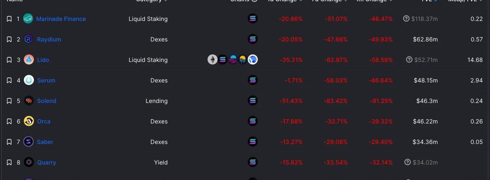Click the Quarry TVL info icon

coord(408,162)
